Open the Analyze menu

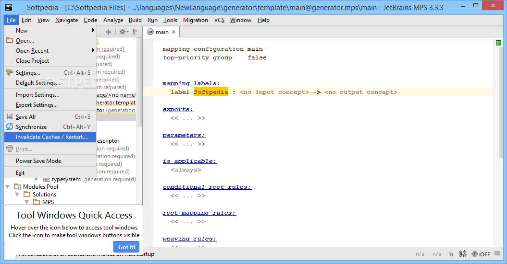tap(113, 20)
